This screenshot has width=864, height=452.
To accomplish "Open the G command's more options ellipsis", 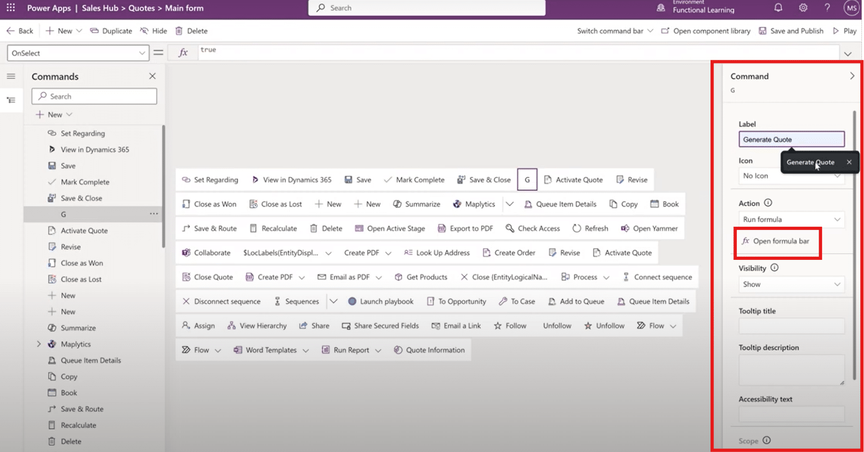I will [153, 214].
